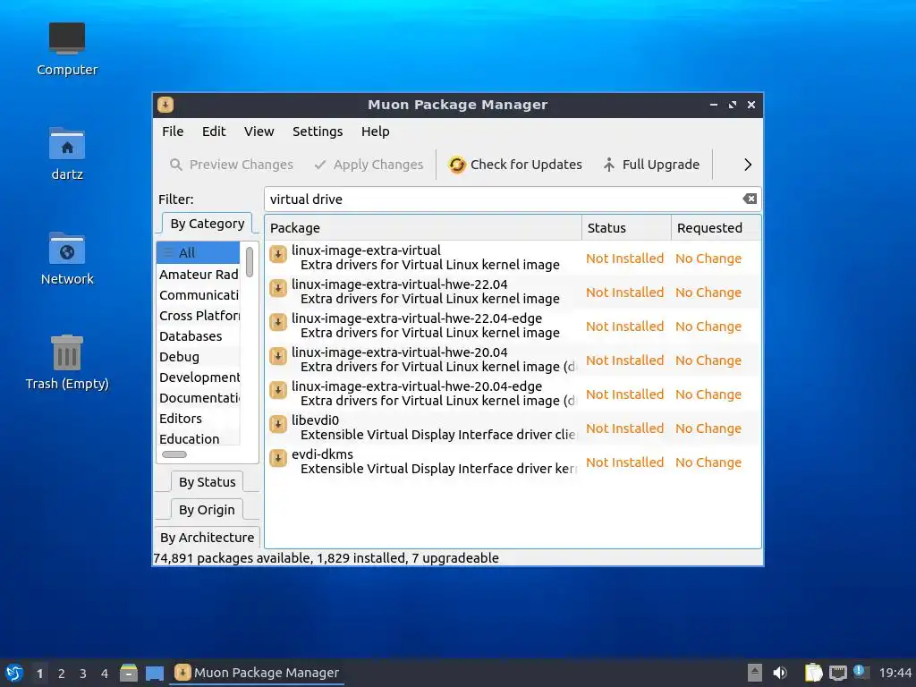The height and width of the screenshot is (687, 916).
Task: Select the Documentation category
Action: tap(198, 398)
